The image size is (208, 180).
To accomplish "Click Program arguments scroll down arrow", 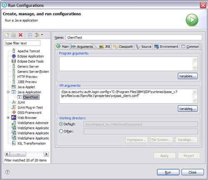I will 195,68.
